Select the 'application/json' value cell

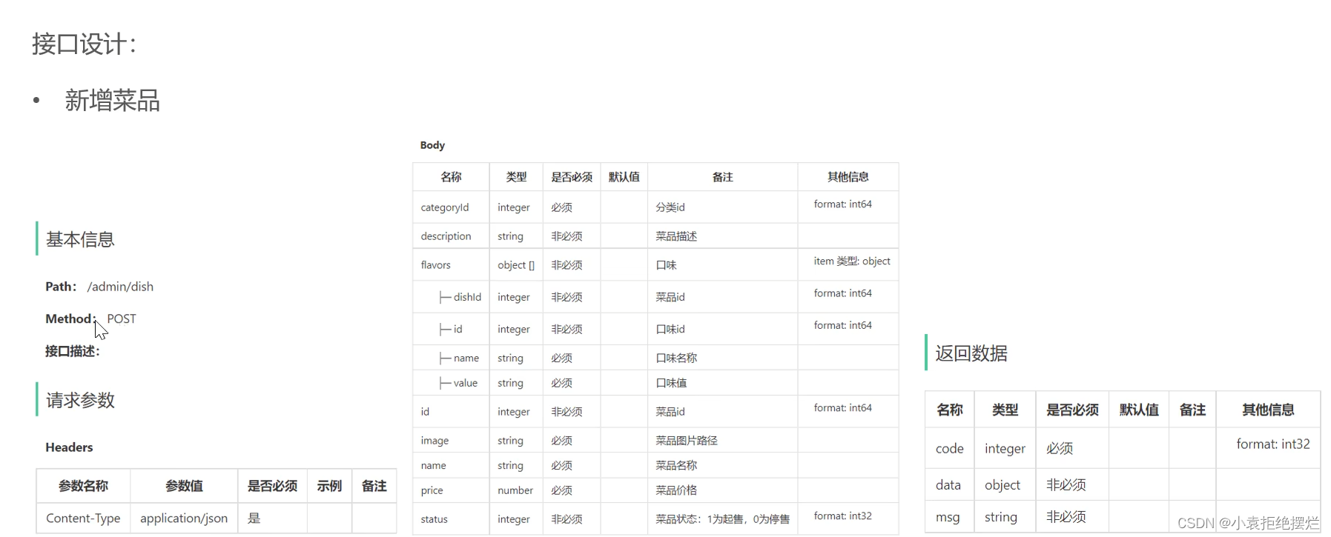click(184, 518)
